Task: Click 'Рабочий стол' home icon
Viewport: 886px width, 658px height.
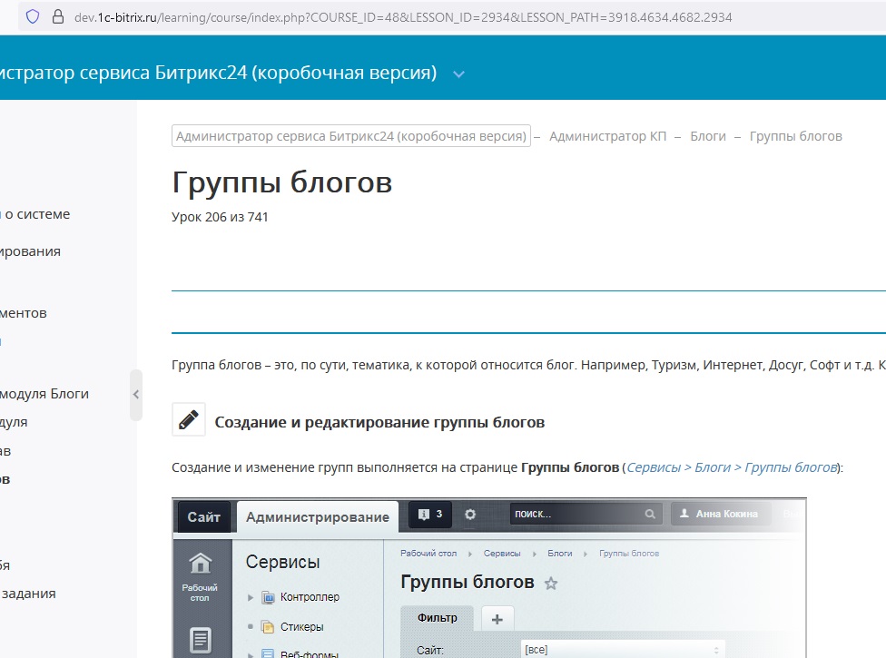Action: point(200,577)
